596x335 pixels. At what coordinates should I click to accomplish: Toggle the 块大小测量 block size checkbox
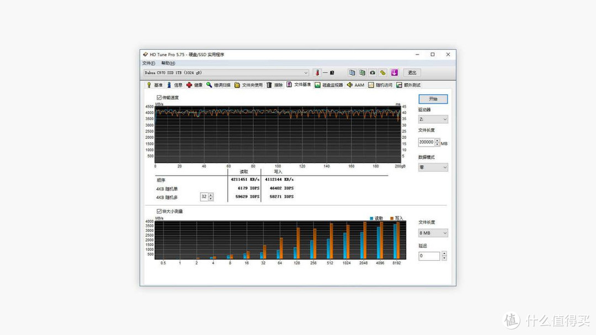coord(159,211)
